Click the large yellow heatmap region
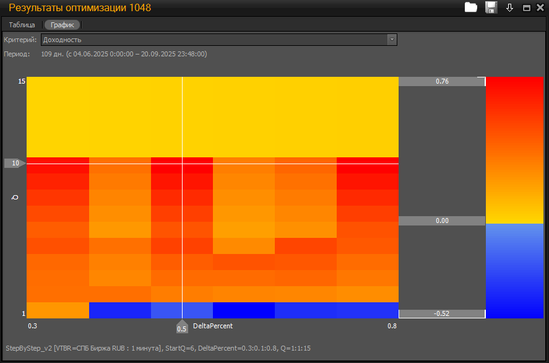549x363 pixels. [x=212, y=117]
